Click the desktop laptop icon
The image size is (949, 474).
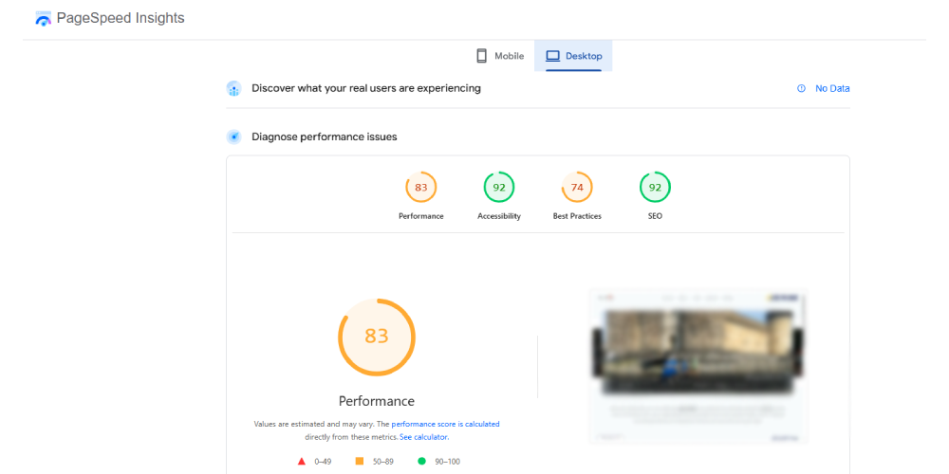click(552, 56)
